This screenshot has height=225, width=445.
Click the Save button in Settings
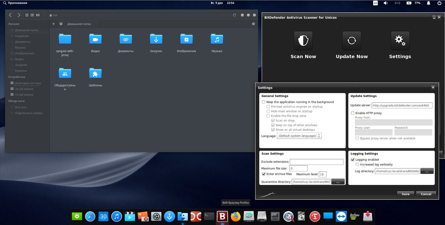[x=406, y=194]
